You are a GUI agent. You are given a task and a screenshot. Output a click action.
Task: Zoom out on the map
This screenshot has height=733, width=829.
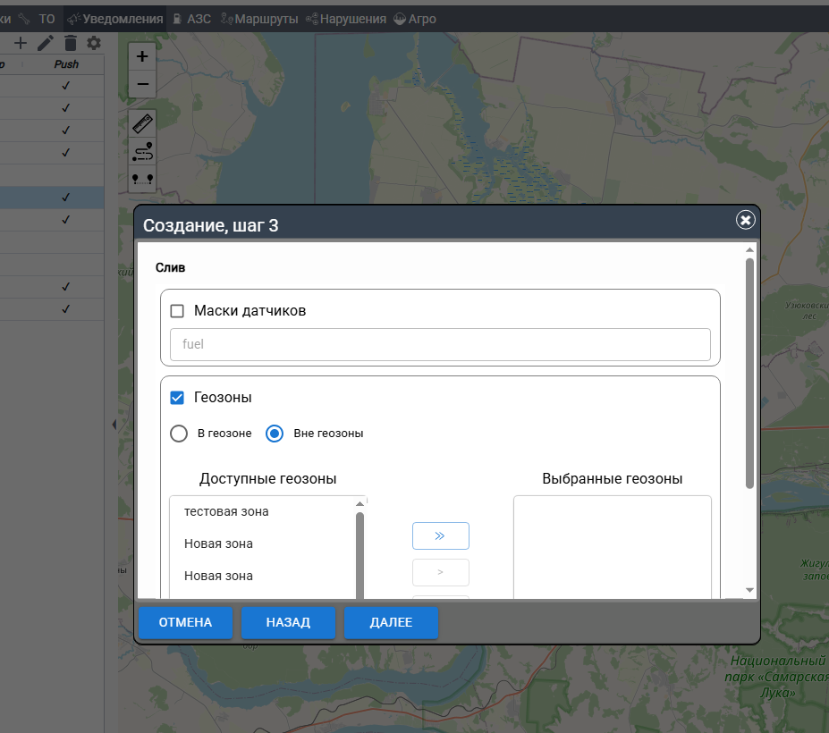[x=142, y=85]
